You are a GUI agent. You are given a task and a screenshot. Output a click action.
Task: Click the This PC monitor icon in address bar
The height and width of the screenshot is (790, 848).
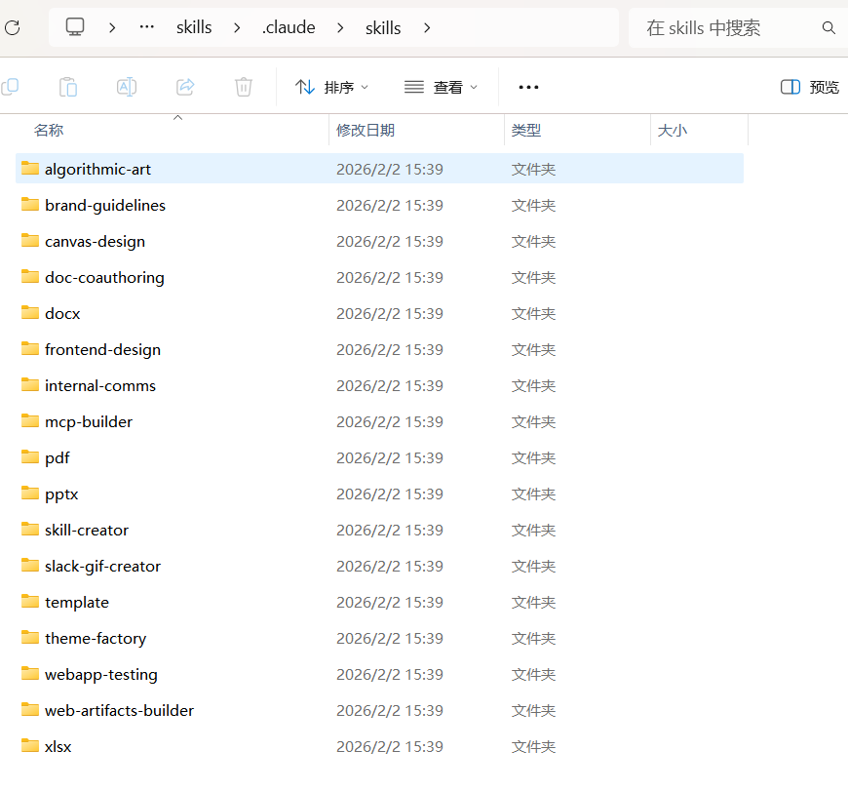(x=75, y=27)
